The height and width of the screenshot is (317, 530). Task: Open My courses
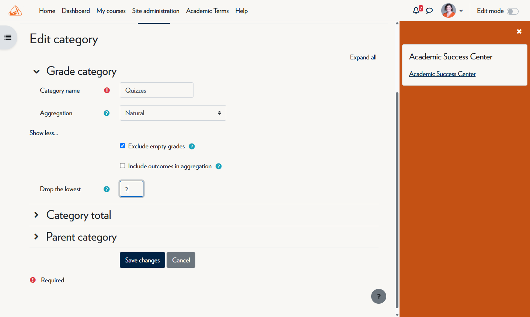tap(111, 11)
